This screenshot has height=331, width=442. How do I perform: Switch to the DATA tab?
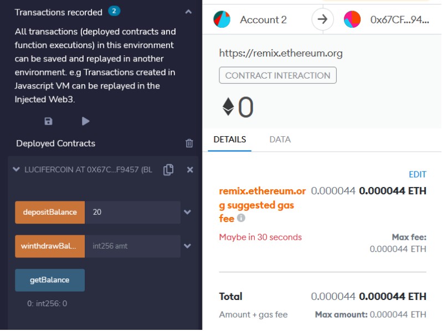[x=280, y=139]
